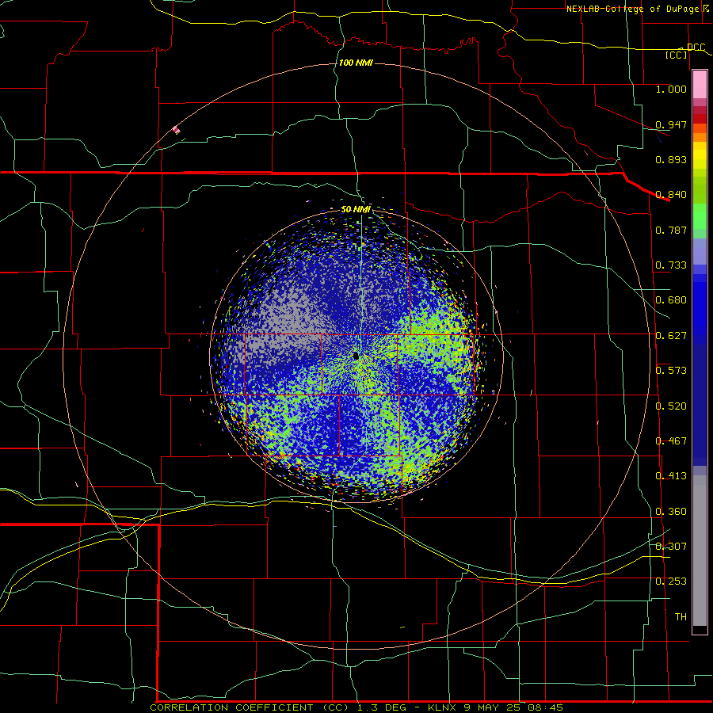
Task: Click the 0.360 scale value
Action: [x=671, y=512]
